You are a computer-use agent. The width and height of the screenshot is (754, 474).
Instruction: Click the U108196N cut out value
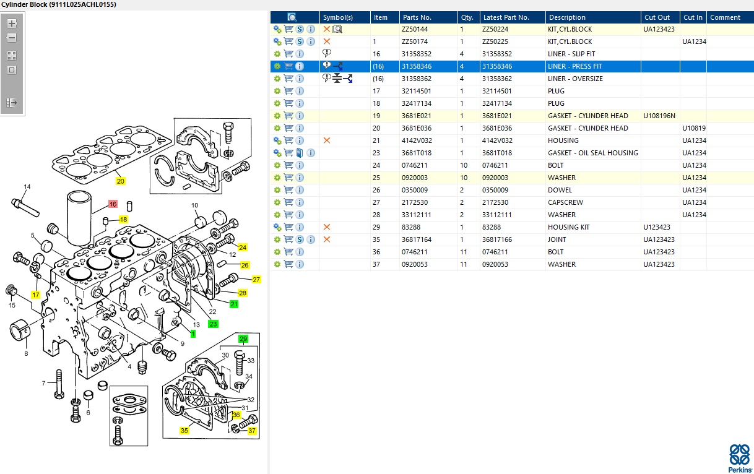click(x=659, y=116)
